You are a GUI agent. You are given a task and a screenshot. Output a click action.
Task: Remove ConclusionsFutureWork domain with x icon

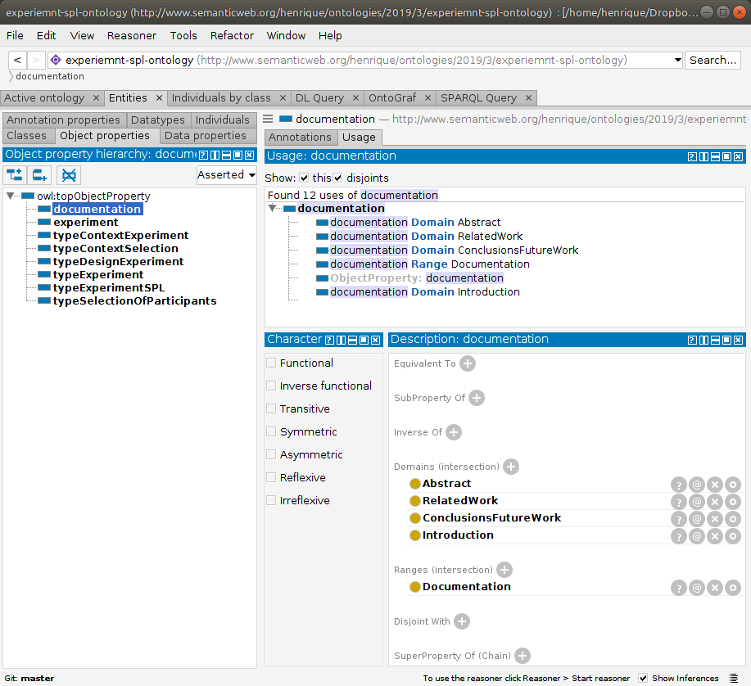[715, 519]
